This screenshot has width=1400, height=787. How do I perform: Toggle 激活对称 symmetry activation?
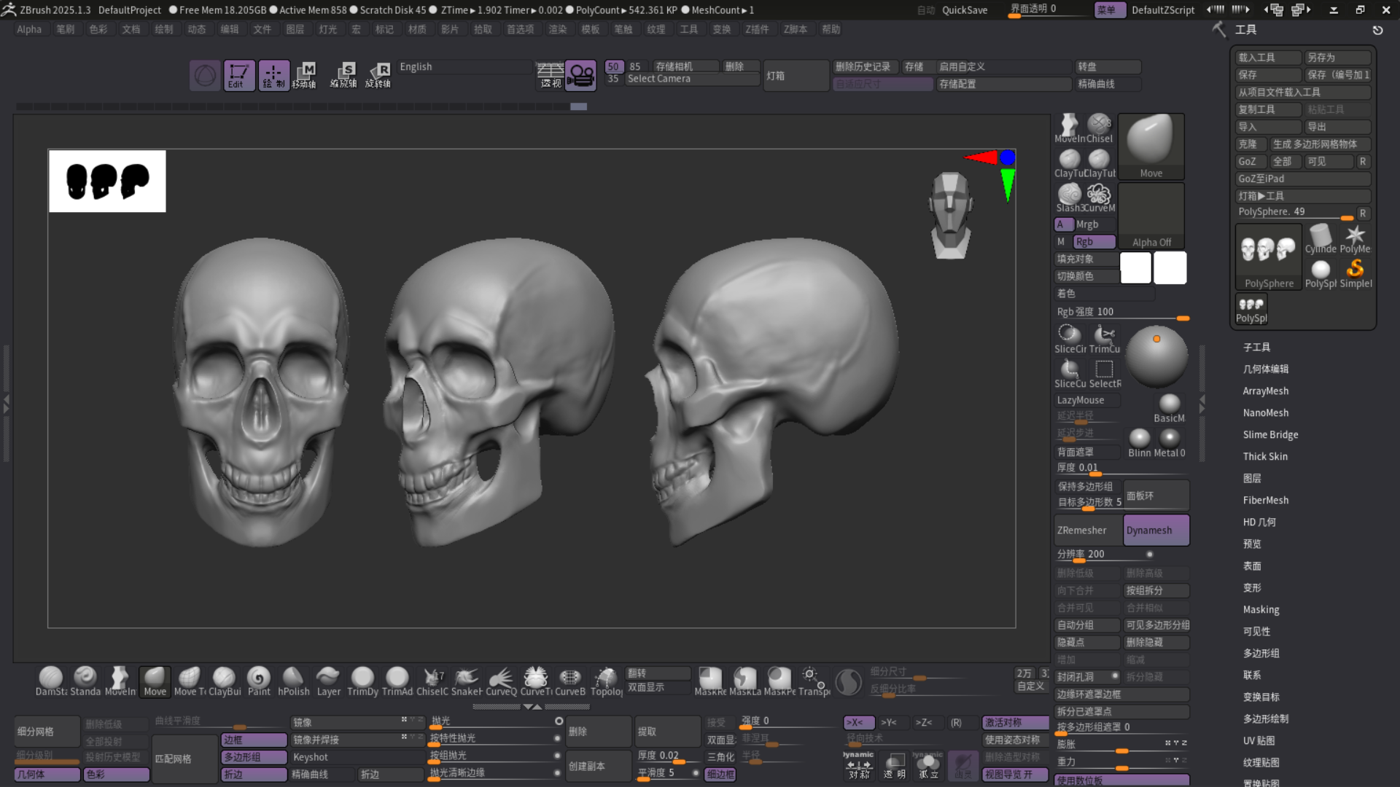(1015, 722)
